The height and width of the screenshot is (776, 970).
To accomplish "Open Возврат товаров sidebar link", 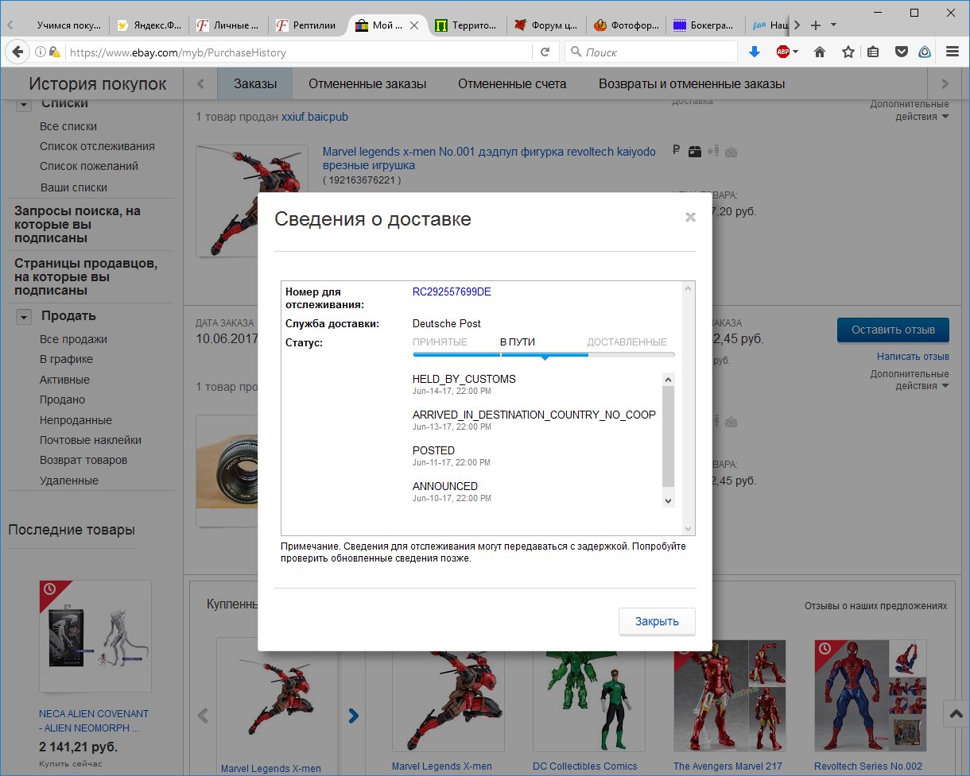I will coord(83,460).
